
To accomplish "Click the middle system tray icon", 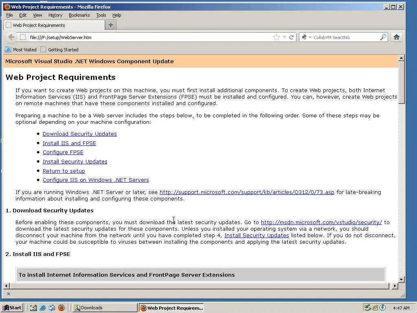I will pyautogui.click(x=375, y=308).
